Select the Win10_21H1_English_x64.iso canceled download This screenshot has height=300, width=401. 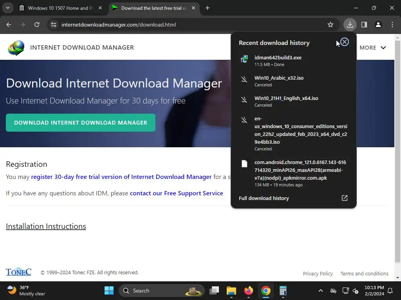pyautogui.click(x=293, y=101)
